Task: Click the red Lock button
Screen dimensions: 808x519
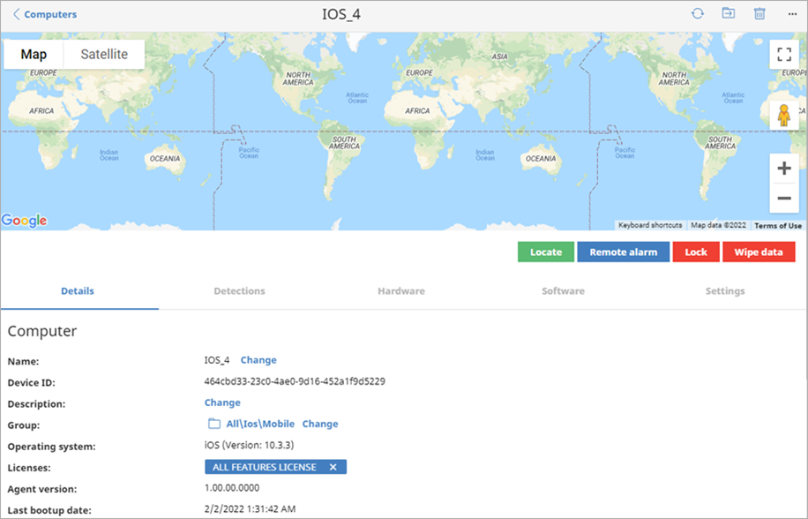Action: tap(696, 252)
